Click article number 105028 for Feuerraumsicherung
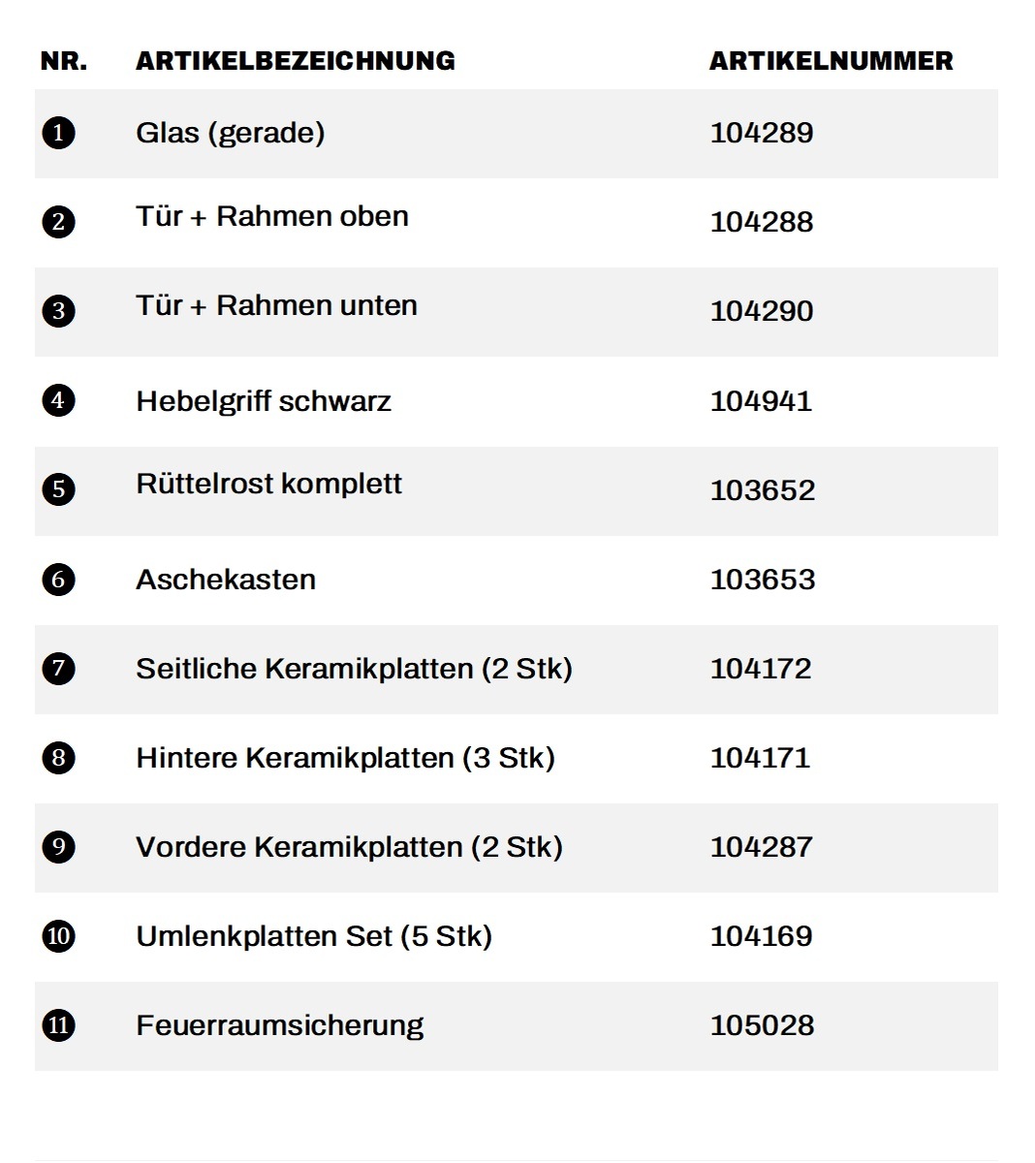The image size is (1035, 1163). click(763, 1025)
